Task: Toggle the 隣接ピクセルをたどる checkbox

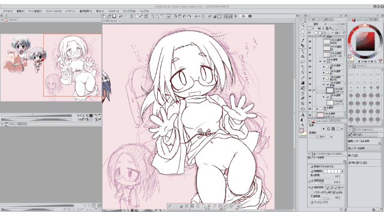Action: (312, 167)
